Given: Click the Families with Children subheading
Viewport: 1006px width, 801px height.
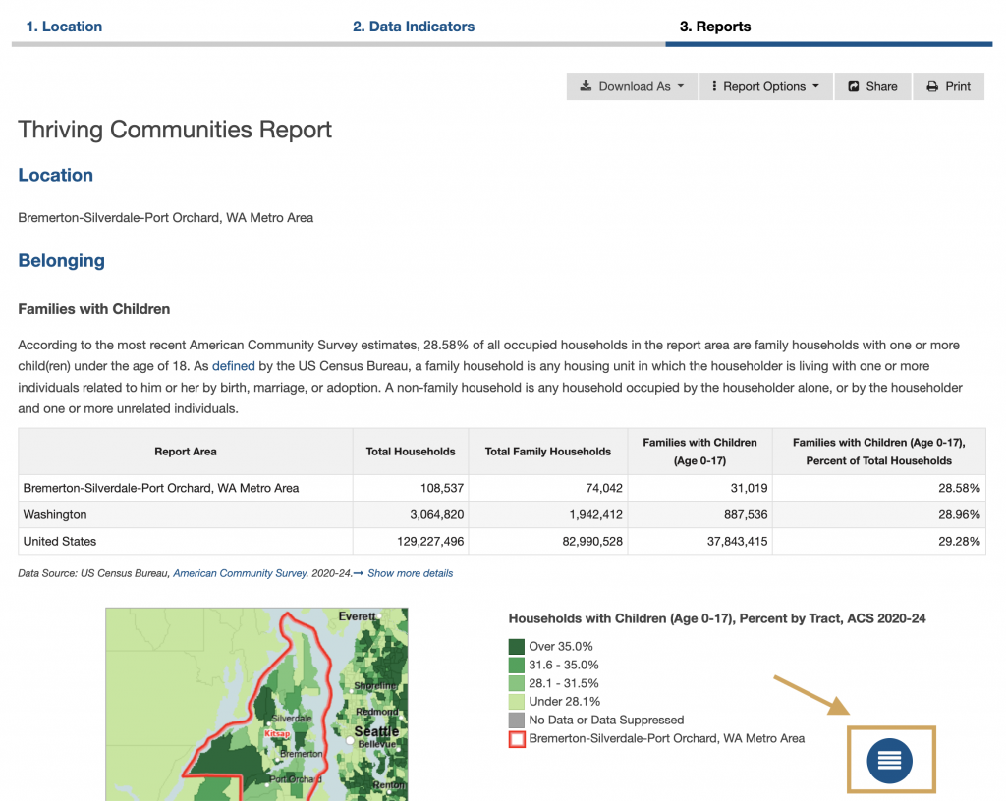Looking at the screenshot, I should coord(94,309).
